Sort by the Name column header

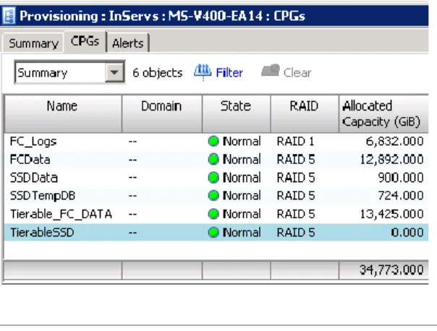(x=63, y=114)
